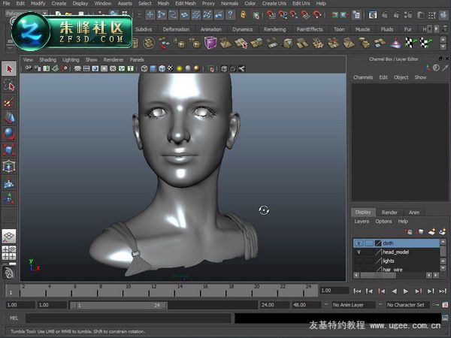Click wireframe cube icon in viewport toolbar
The width and height of the screenshot is (451, 338).
[144, 68]
